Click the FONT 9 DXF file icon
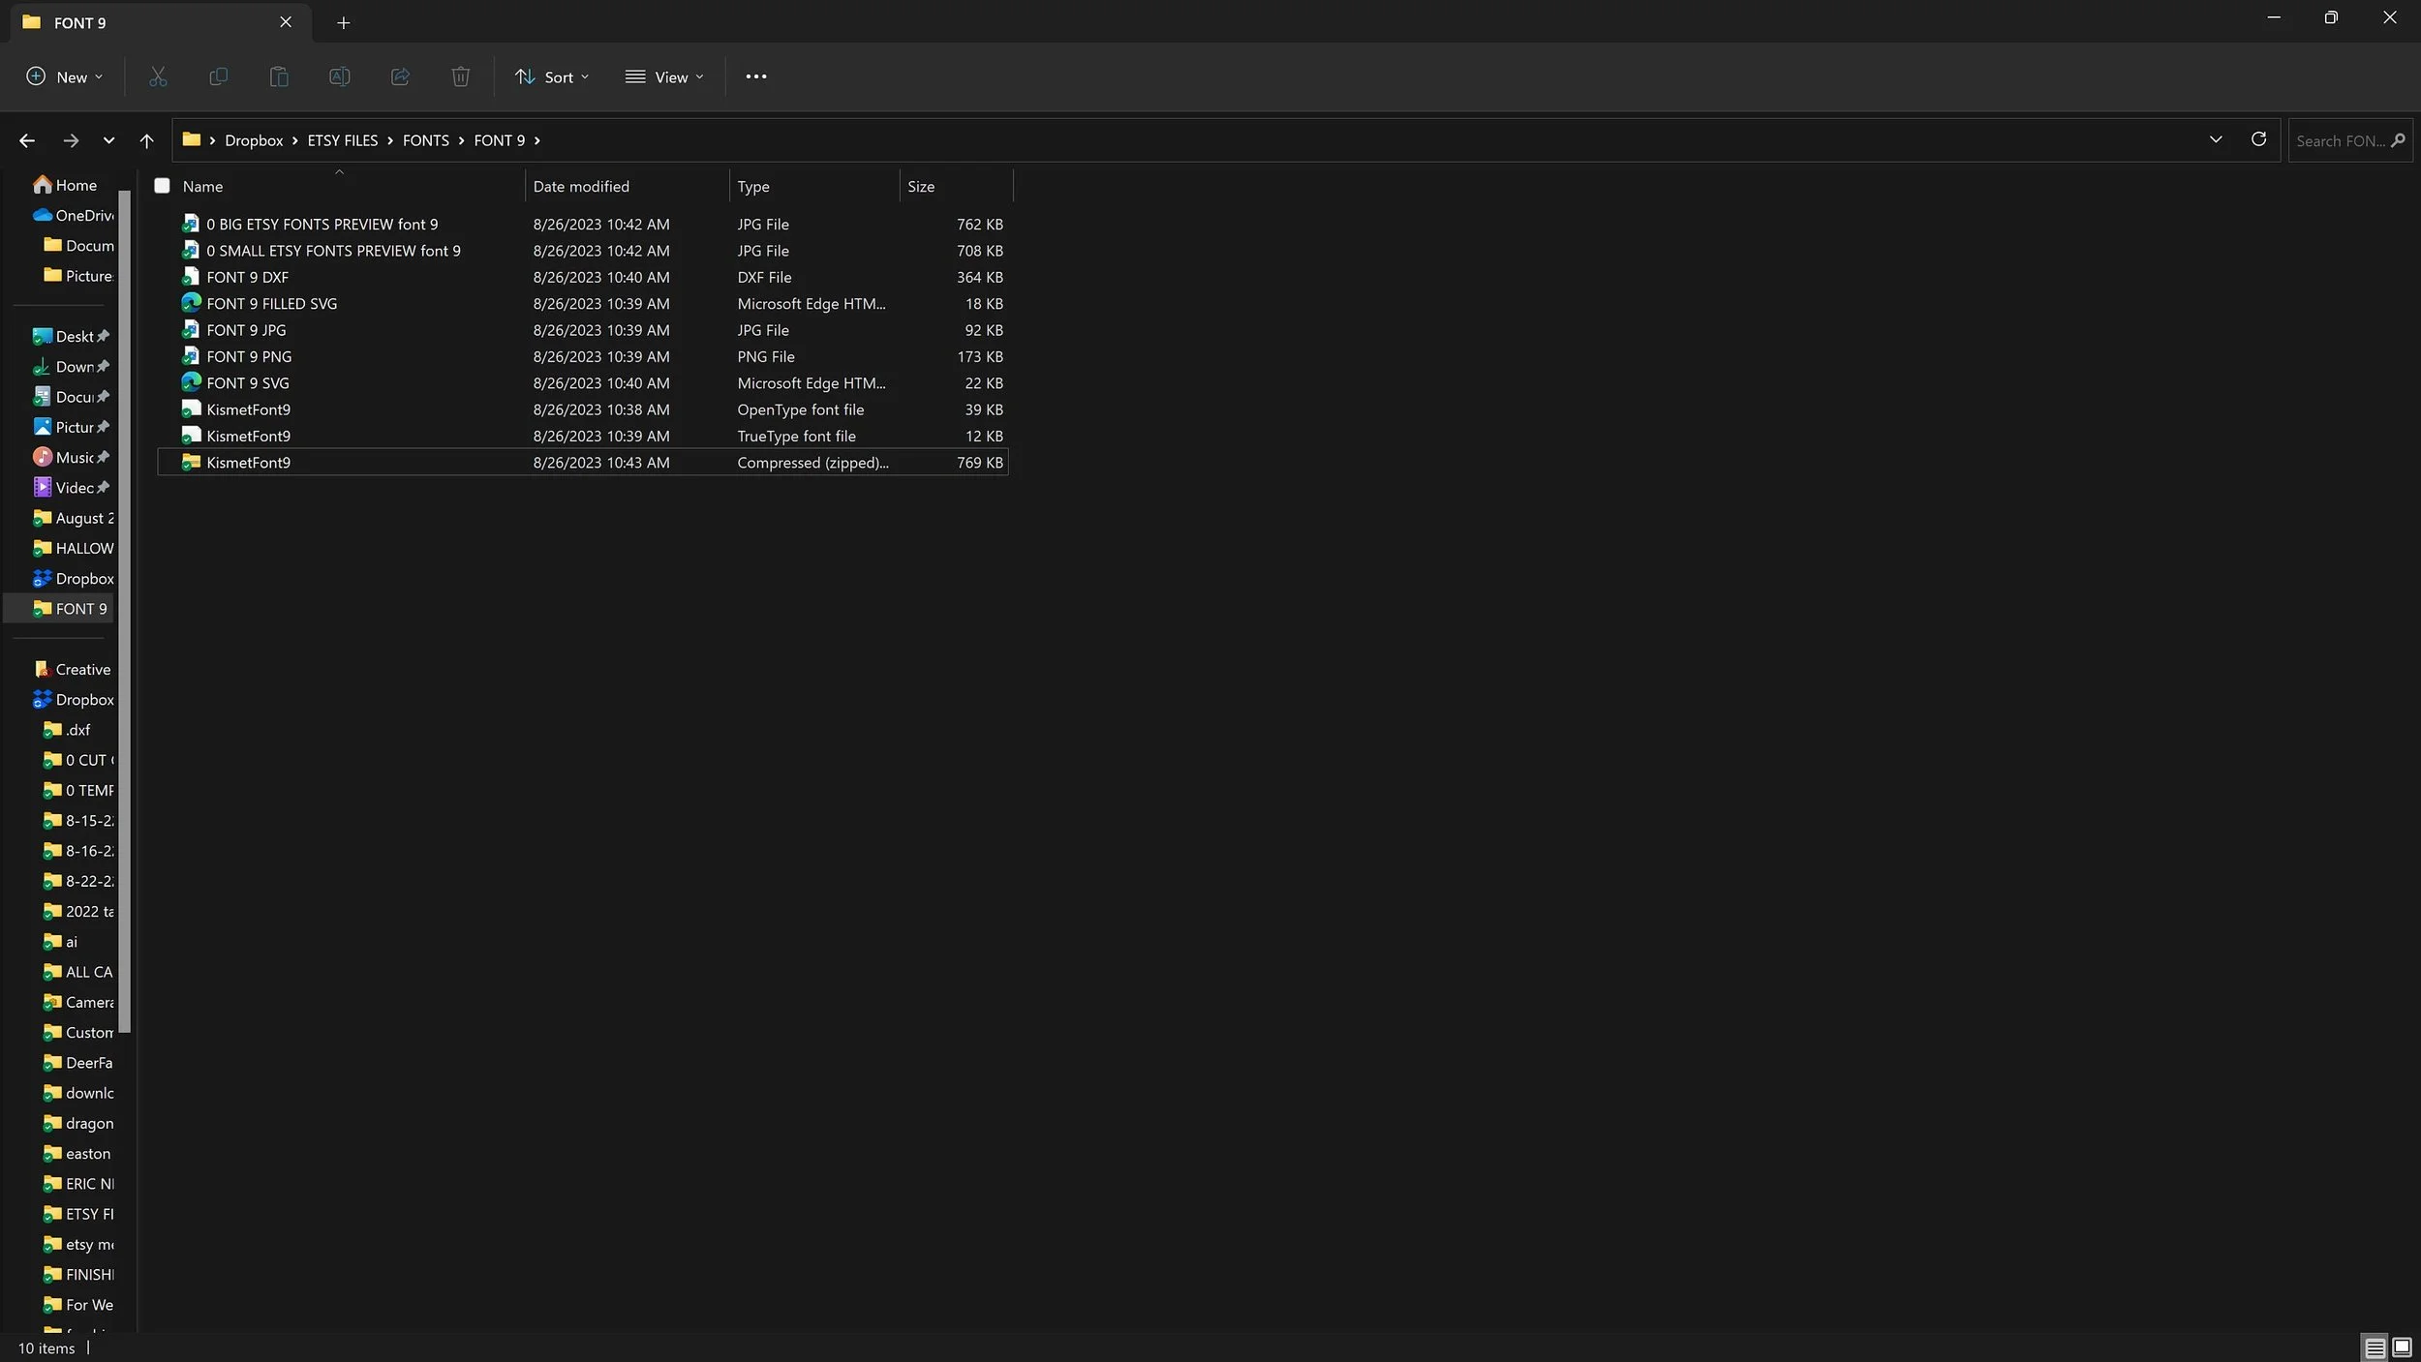 [191, 277]
